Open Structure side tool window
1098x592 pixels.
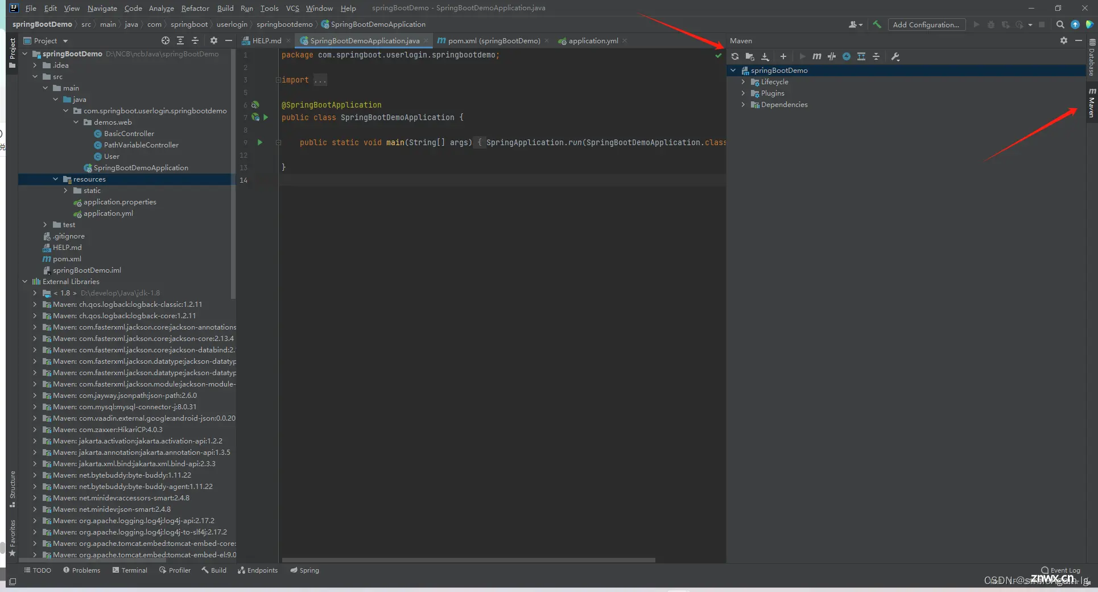coord(12,488)
